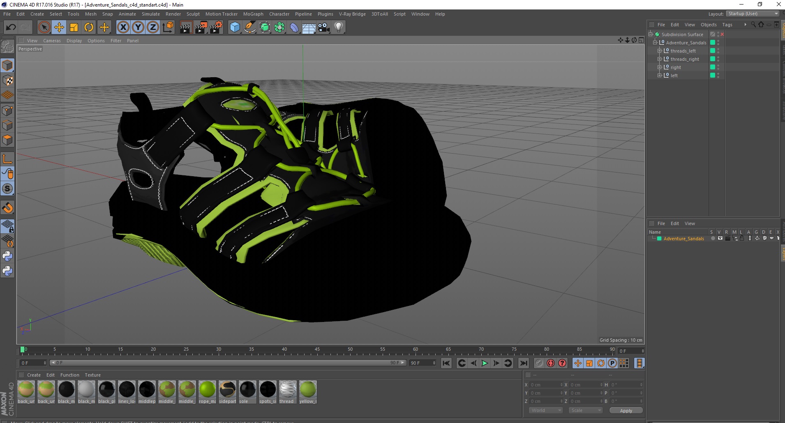Collapse the Subdivision Surface tree node
785x423 pixels.
tap(651, 34)
